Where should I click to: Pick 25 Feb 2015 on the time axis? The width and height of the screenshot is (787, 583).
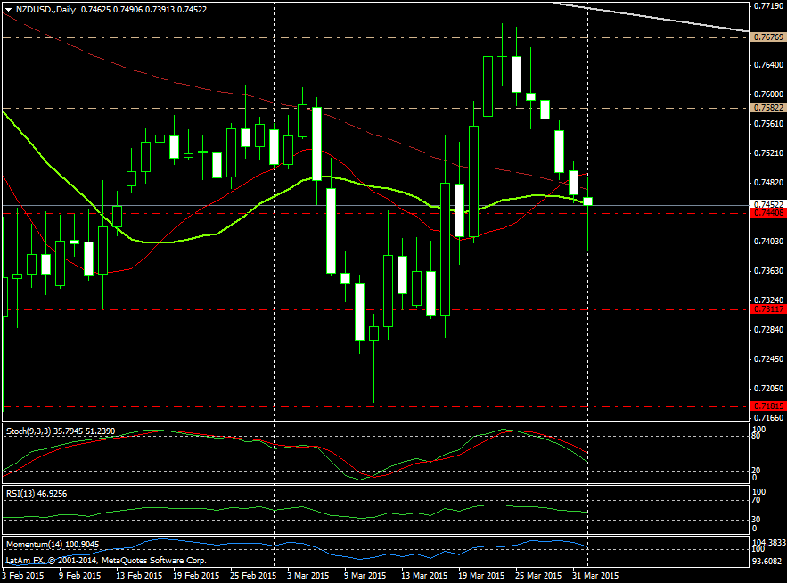[253, 576]
